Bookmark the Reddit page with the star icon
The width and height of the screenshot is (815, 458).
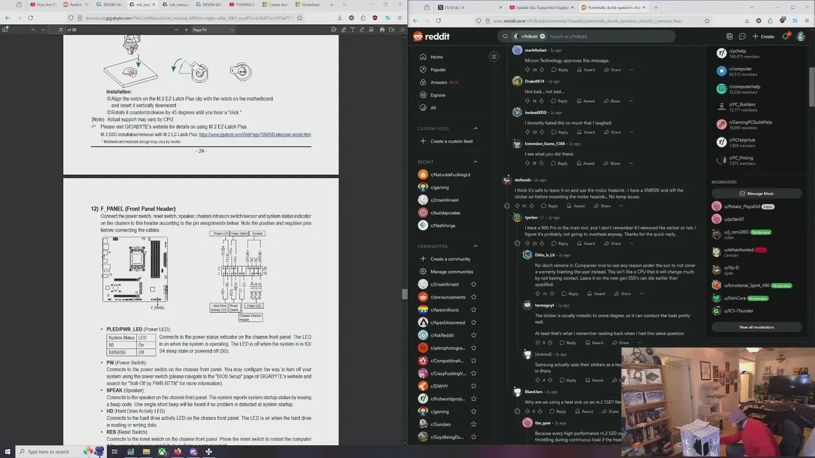pos(707,21)
